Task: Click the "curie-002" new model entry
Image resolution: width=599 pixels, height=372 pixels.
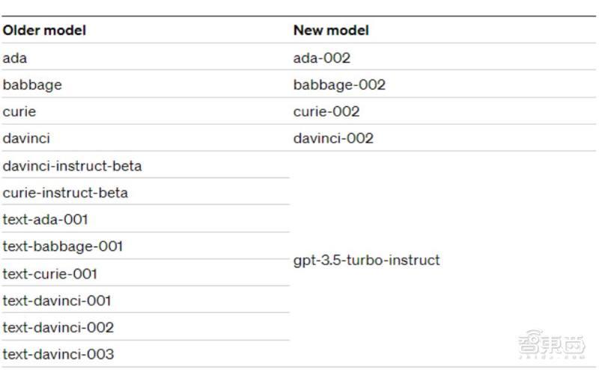Action: click(326, 111)
